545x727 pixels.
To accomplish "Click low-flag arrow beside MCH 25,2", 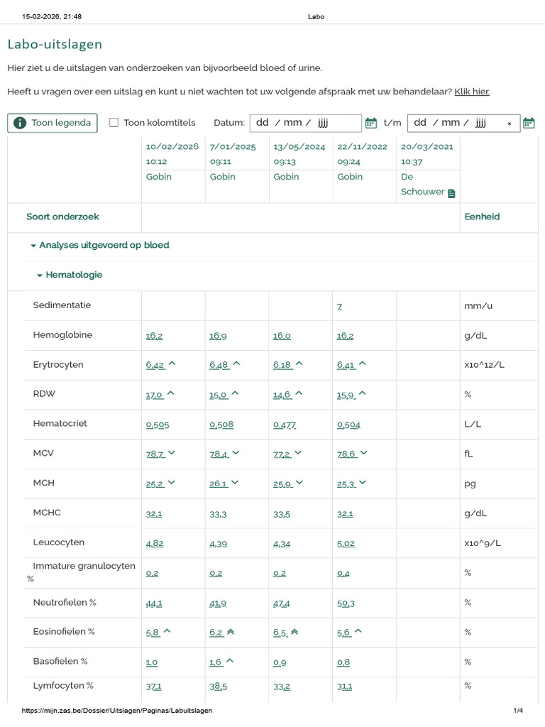I will tap(172, 482).
